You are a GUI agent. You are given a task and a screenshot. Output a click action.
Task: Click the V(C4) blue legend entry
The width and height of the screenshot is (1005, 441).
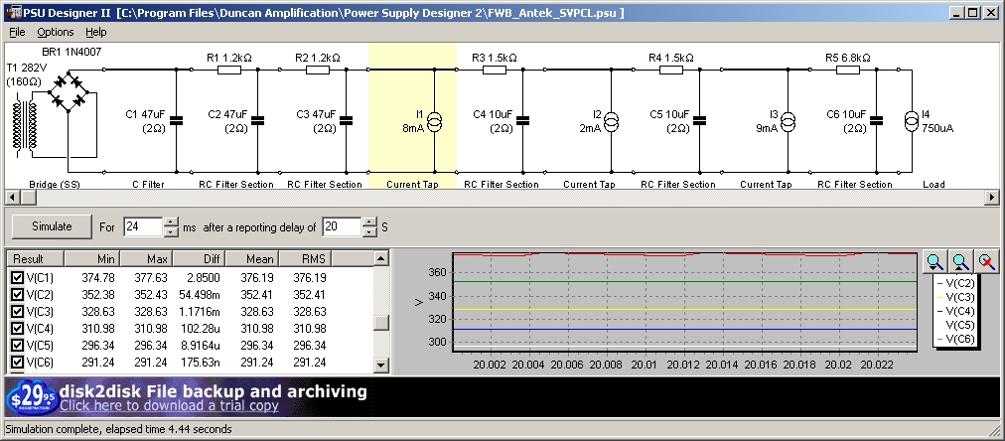pos(955,311)
